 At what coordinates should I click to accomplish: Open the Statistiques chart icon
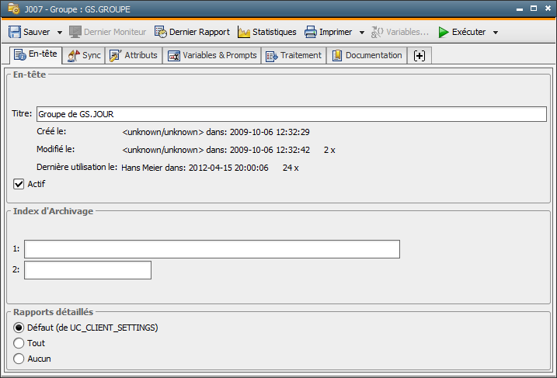(x=244, y=32)
